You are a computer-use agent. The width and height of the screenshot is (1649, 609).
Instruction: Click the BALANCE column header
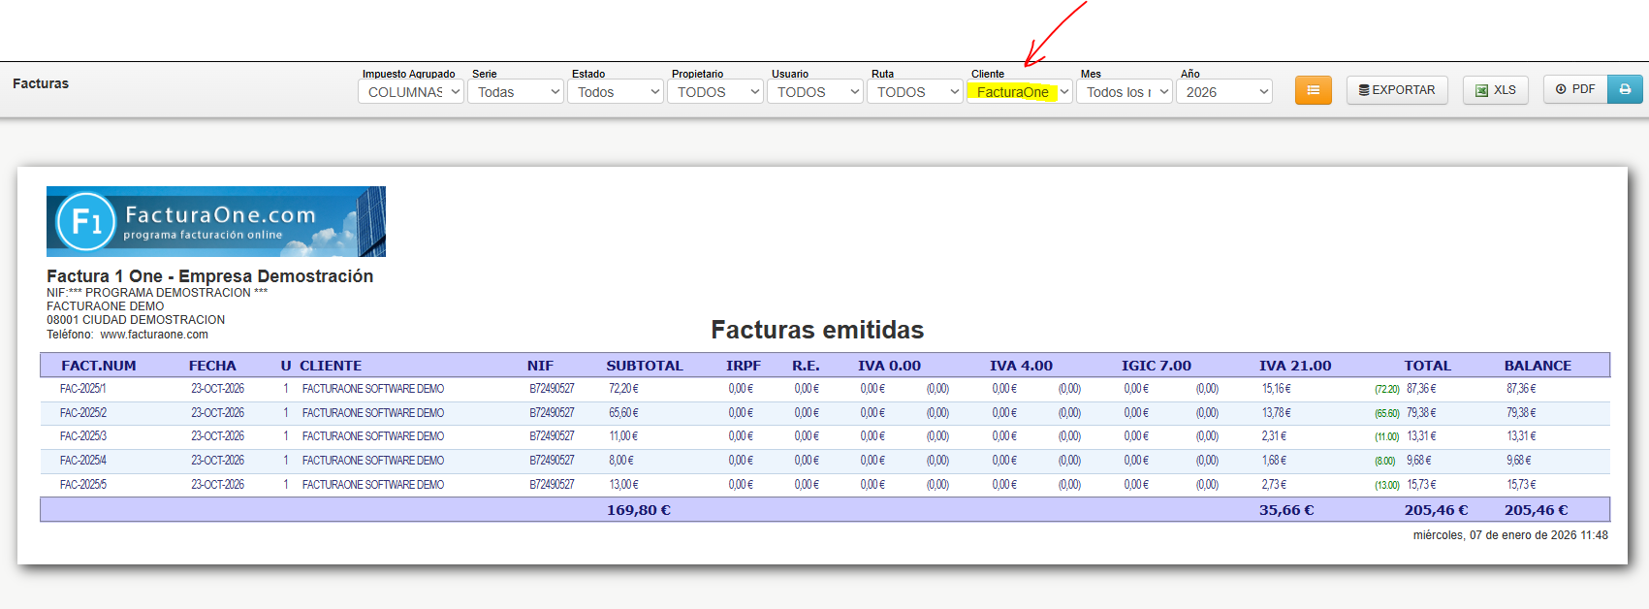tap(1538, 366)
